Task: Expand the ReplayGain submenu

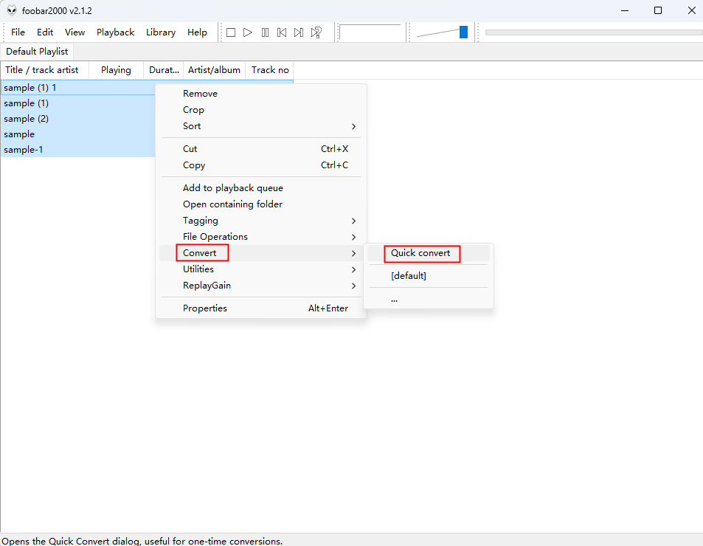Action: (x=261, y=286)
